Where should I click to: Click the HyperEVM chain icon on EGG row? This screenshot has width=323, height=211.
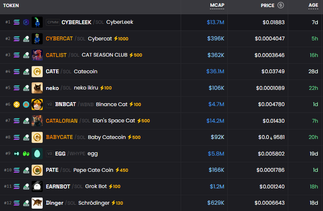coord(17,153)
